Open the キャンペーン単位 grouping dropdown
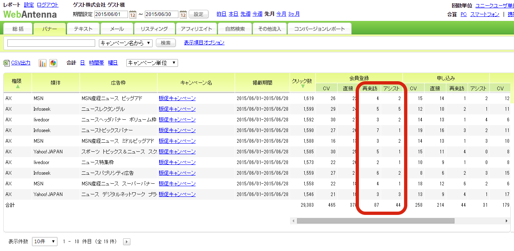514x251 pixels. pyautogui.click(x=152, y=63)
